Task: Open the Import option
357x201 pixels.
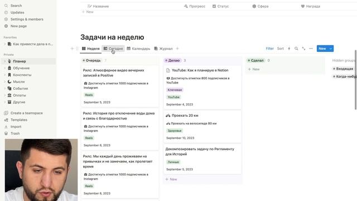Action: coord(16,127)
